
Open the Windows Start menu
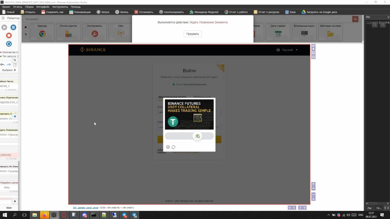pyautogui.click(x=5, y=215)
